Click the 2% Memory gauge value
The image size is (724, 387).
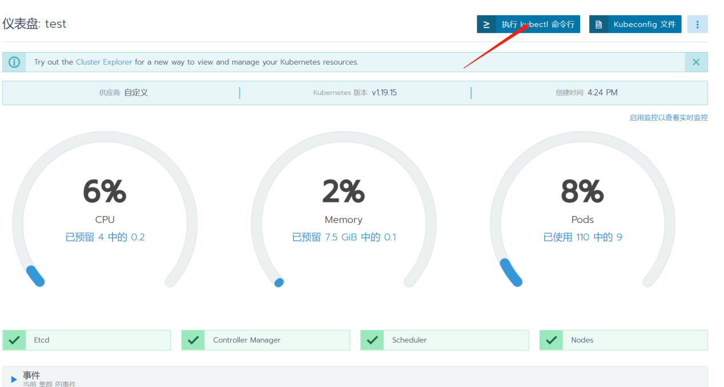[x=343, y=191]
